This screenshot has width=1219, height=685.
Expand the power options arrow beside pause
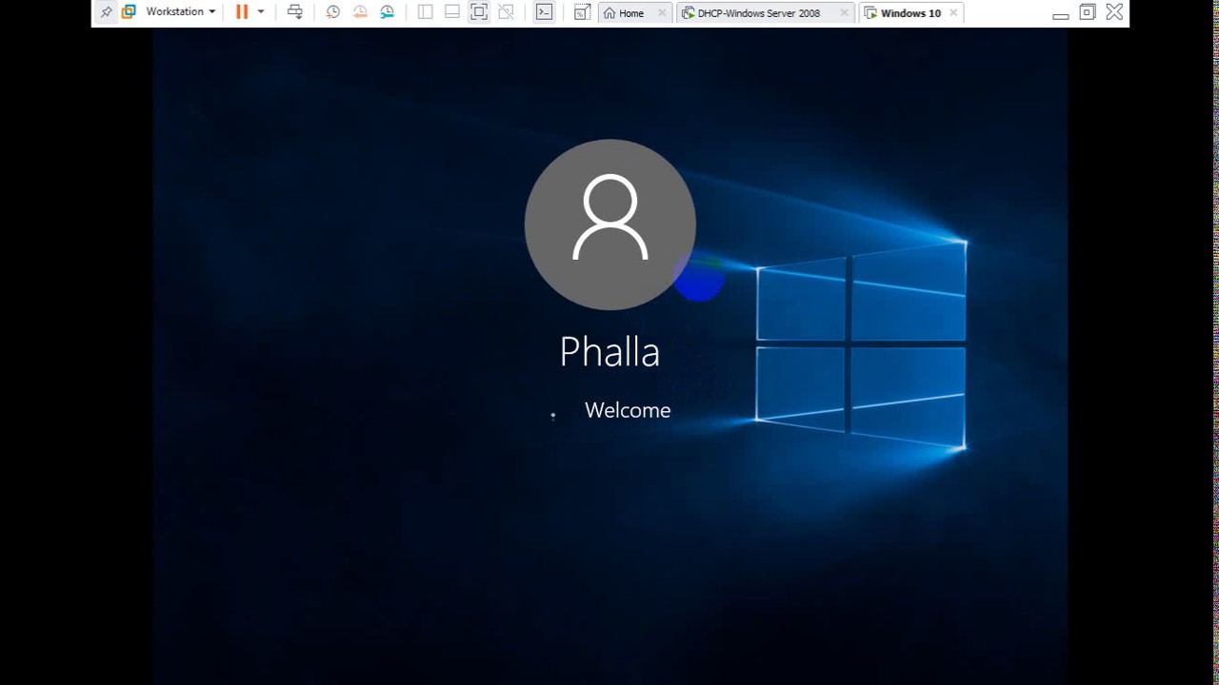(x=261, y=12)
